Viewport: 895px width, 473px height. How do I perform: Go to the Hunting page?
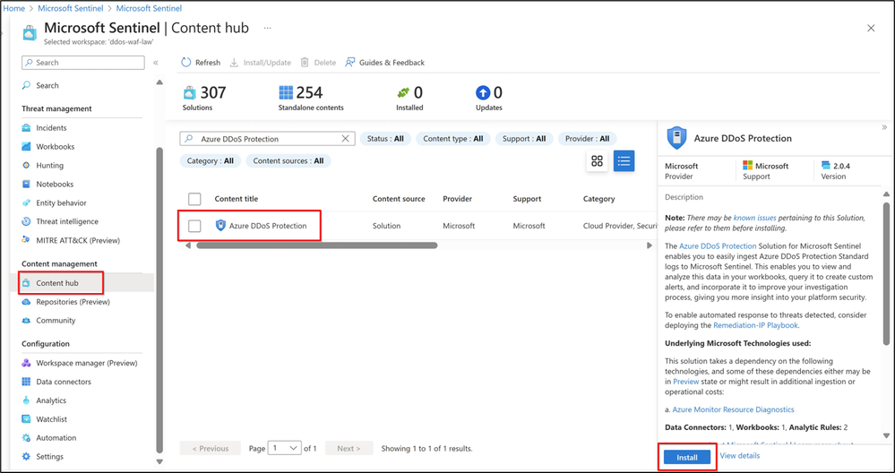tap(49, 166)
